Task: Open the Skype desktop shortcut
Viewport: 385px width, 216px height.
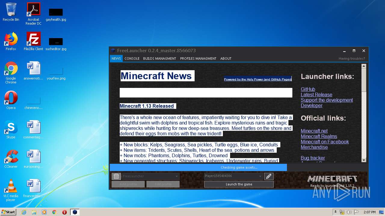Action: [x=11, y=130]
